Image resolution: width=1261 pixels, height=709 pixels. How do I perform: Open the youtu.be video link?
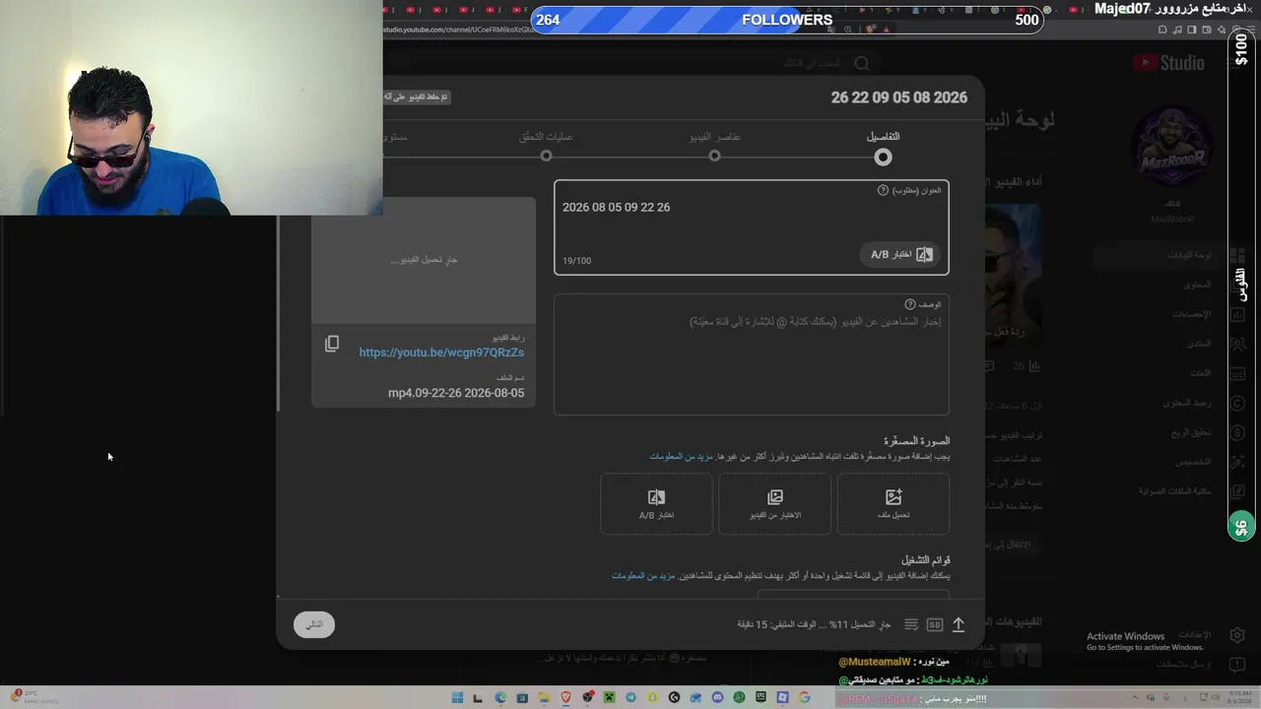[x=441, y=353]
